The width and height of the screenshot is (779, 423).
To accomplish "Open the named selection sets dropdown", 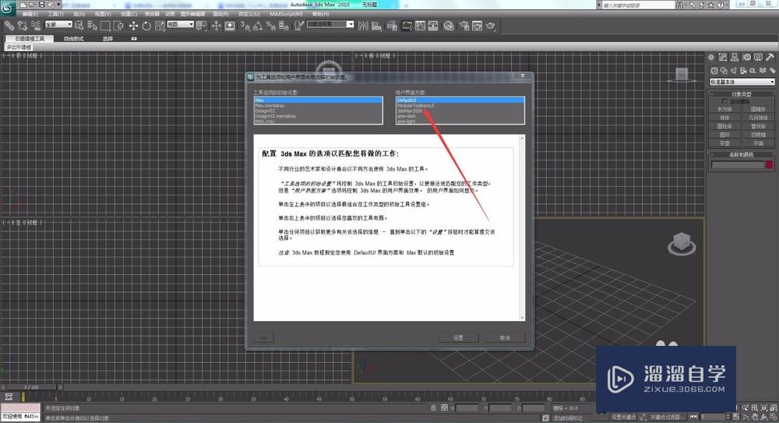I will click(x=330, y=24).
